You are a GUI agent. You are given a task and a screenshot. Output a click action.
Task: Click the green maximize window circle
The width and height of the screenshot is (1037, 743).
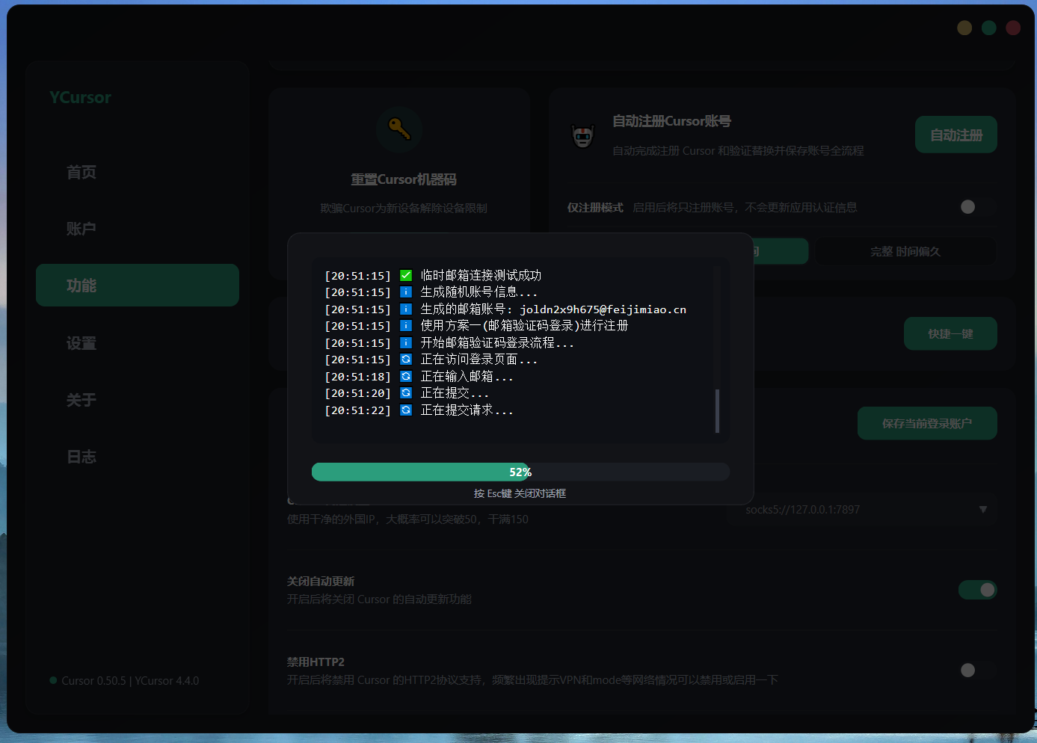tap(988, 28)
